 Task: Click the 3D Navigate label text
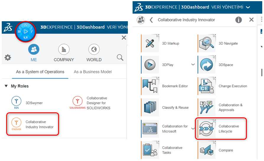tap(228, 43)
